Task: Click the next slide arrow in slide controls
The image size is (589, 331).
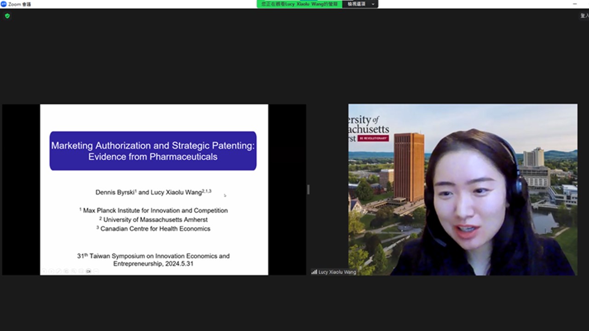Action: (x=51, y=271)
